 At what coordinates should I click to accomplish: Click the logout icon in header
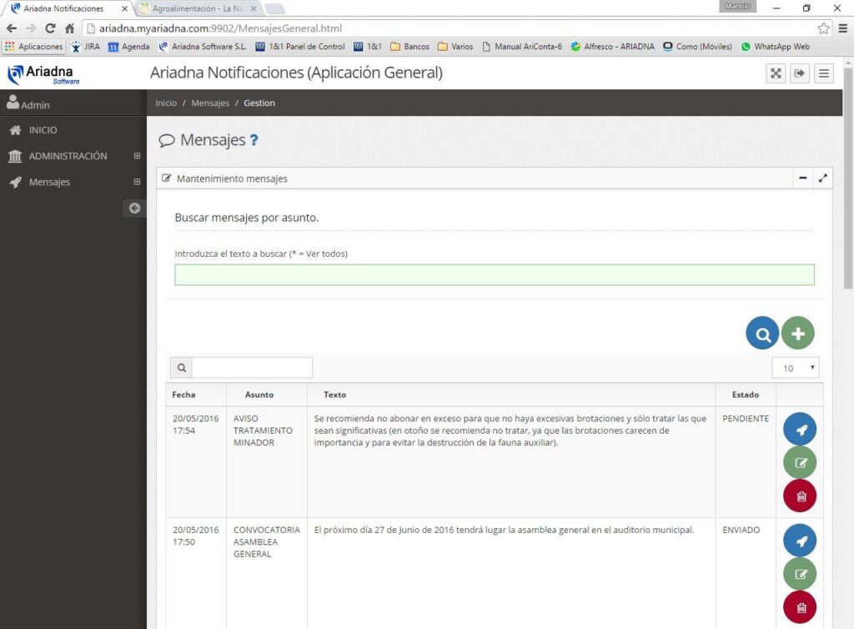(800, 73)
